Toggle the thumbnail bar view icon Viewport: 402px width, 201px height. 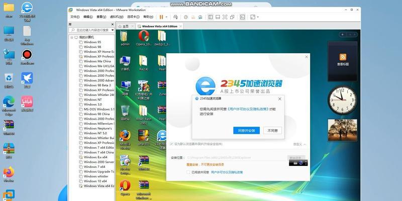(x=218, y=17)
